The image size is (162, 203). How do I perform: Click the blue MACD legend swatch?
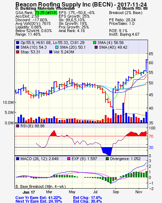(x=18, y=159)
